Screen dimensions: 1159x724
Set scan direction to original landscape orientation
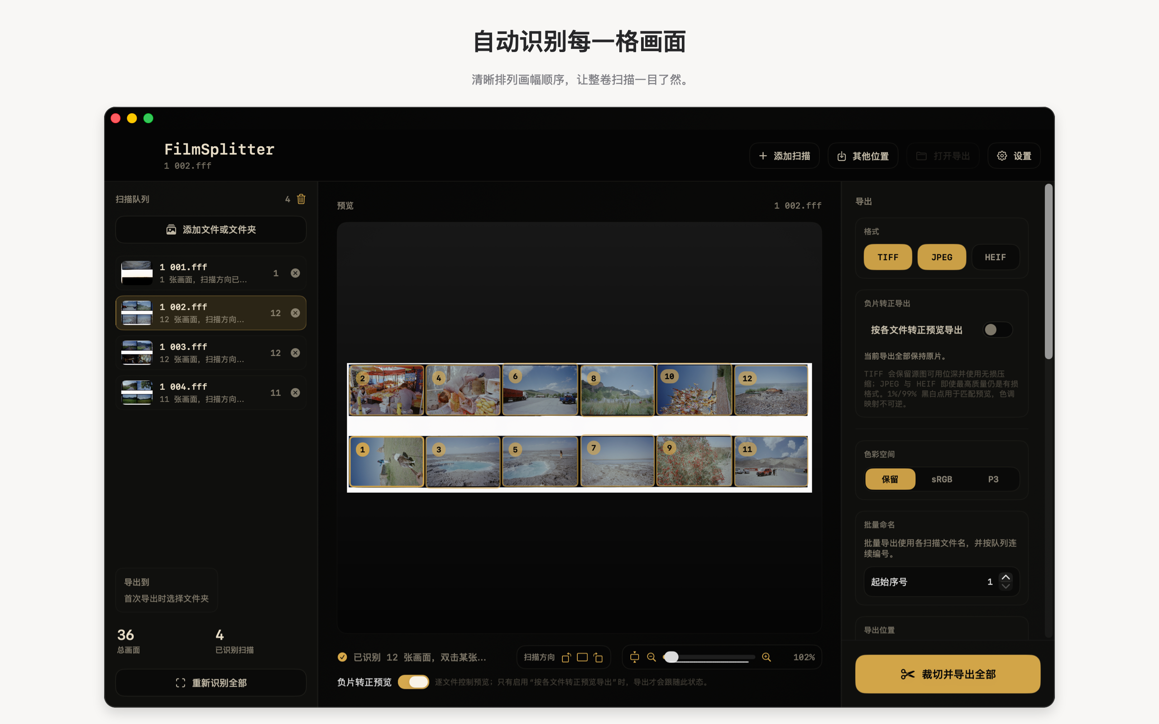click(x=582, y=657)
